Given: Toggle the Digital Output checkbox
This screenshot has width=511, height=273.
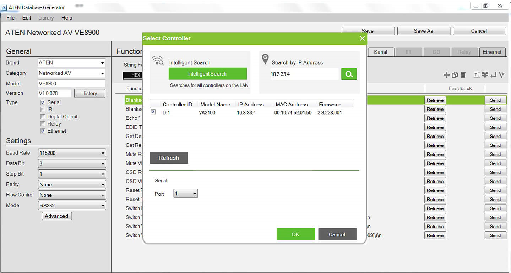Looking at the screenshot, I should [x=43, y=117].
